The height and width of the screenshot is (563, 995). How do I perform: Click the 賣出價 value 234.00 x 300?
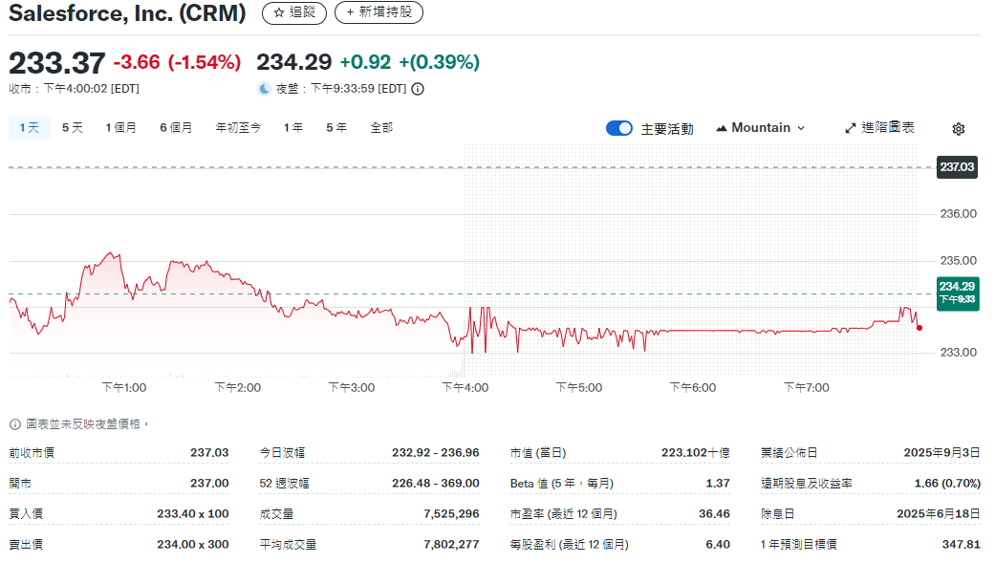[x=193, y=544]
